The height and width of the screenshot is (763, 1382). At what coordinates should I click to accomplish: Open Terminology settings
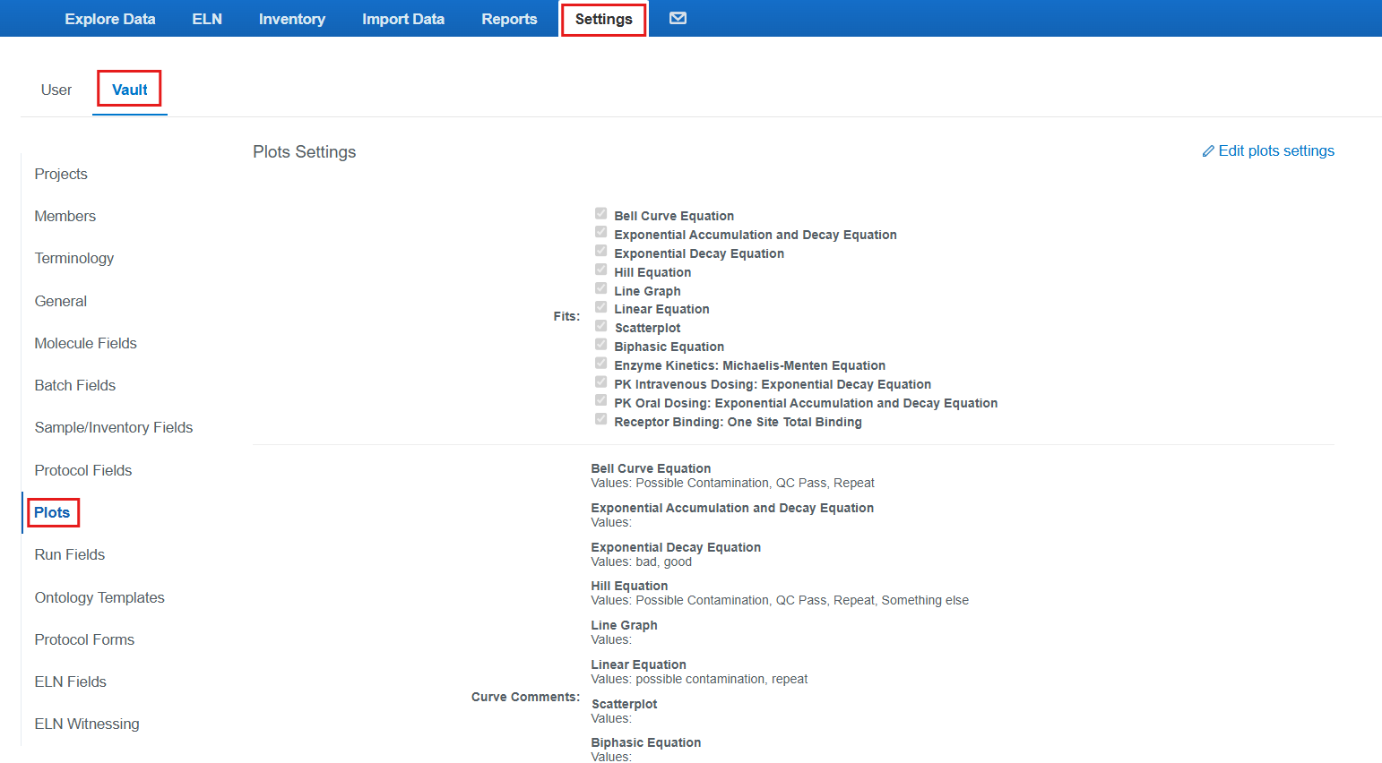(74, 258)
